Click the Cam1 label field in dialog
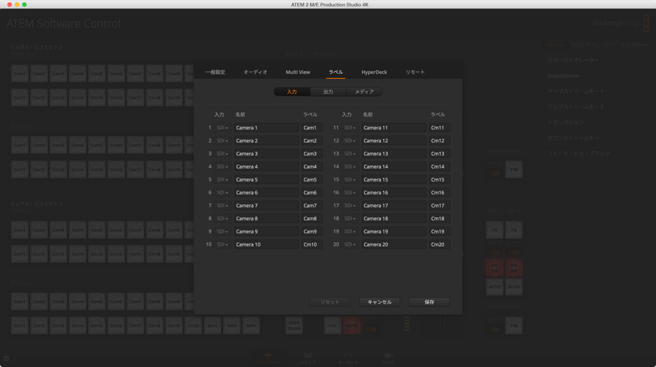This screenshot has height=367, width=656. [x=312, y=128]
